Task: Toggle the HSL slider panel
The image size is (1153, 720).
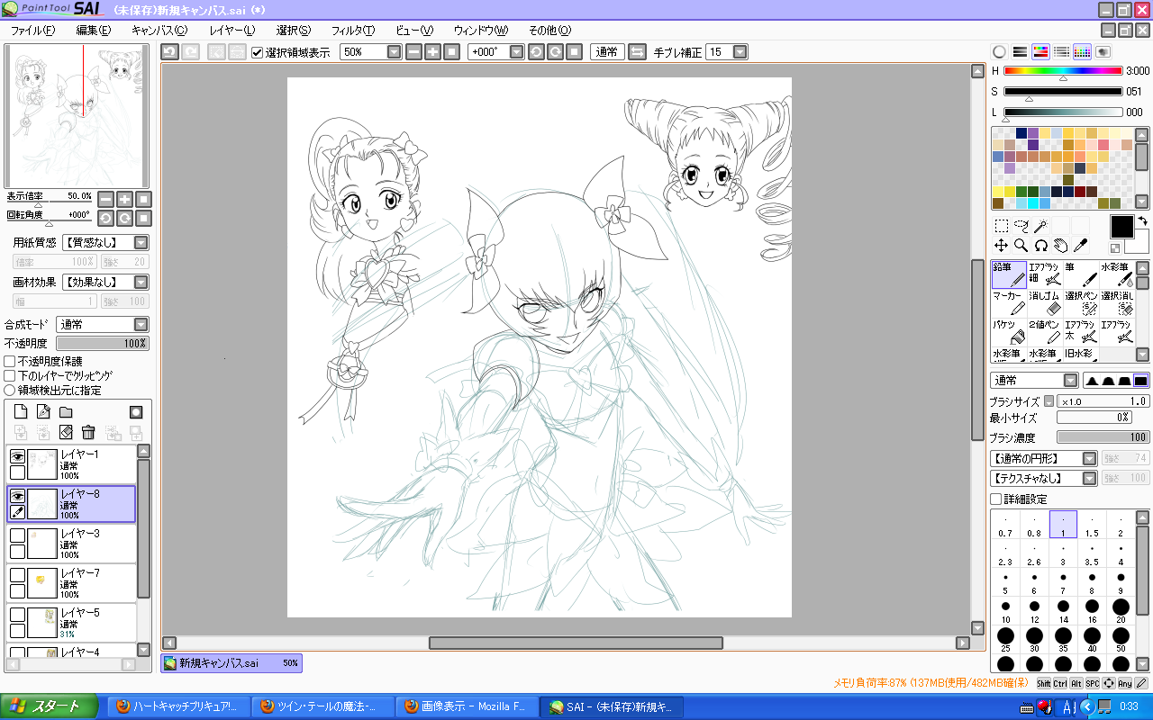Action: [x=1040, y=52]
